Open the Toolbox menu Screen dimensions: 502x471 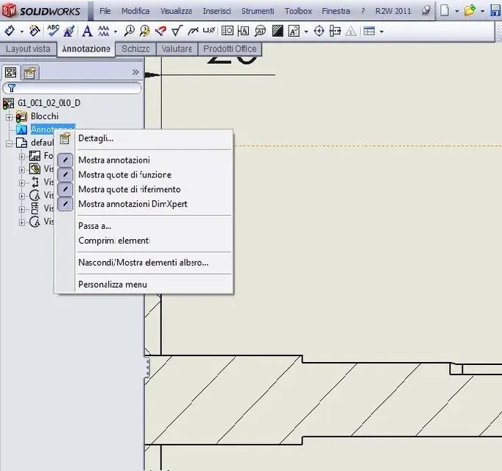(298, 11)
